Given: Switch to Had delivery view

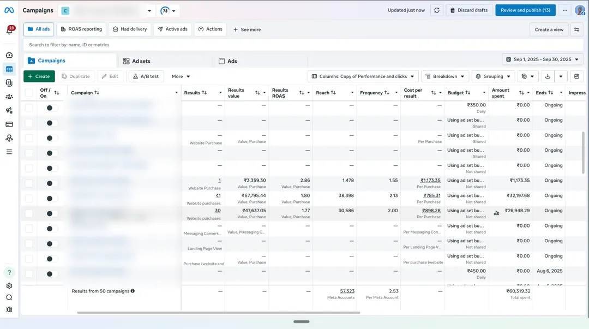Looking at the screenshot, I should click(x=130, y=29).
